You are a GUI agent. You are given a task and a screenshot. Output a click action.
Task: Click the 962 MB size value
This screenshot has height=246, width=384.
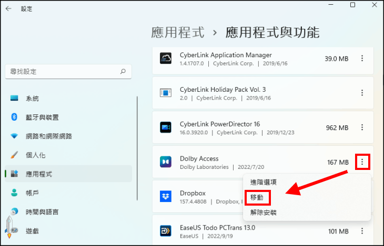point(337,128)
